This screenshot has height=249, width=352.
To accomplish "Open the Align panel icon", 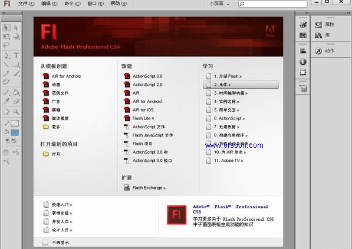I will click(x=303, y=51).
